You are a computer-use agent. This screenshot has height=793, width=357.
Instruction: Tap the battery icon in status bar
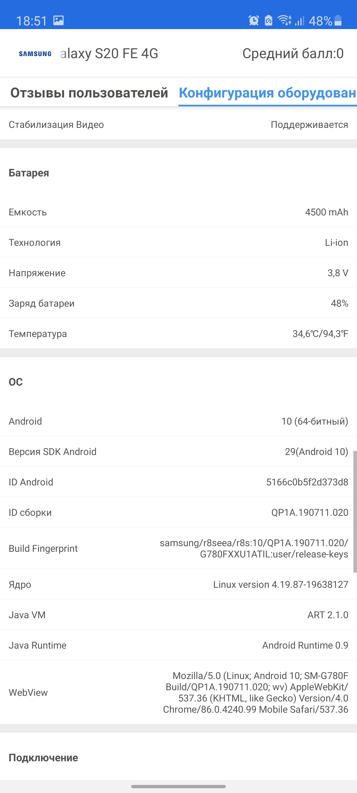click(x=338, y=20)
